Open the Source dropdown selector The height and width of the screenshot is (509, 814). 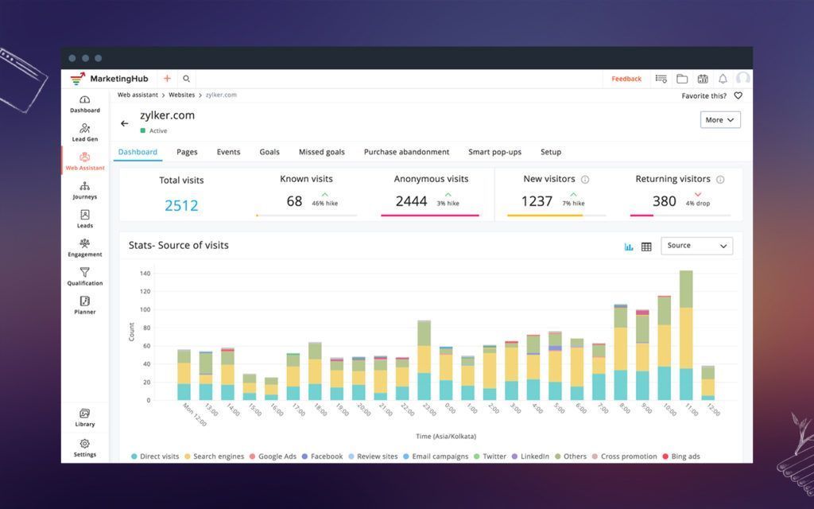click(x=696, y=246)
